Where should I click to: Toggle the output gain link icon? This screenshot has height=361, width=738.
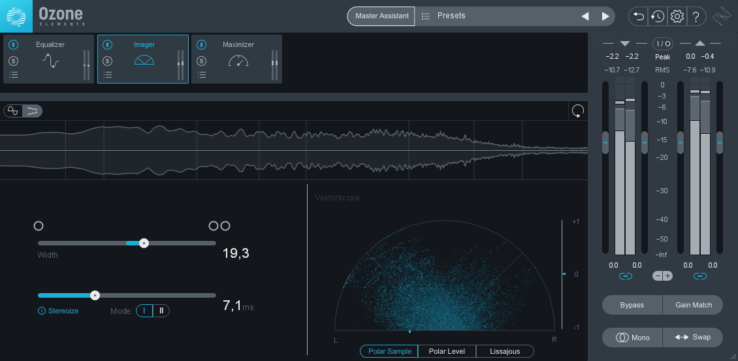coord(700,276)
